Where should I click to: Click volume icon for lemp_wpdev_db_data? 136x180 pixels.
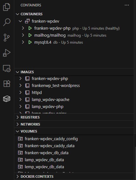[x=20, y=167]
